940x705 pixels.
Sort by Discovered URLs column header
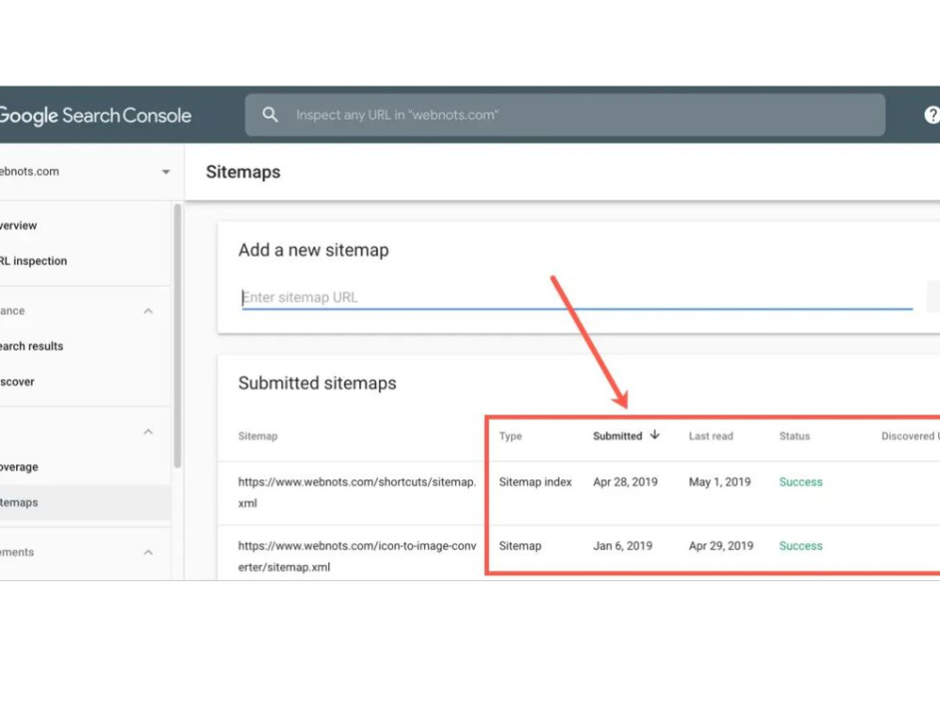910,436
